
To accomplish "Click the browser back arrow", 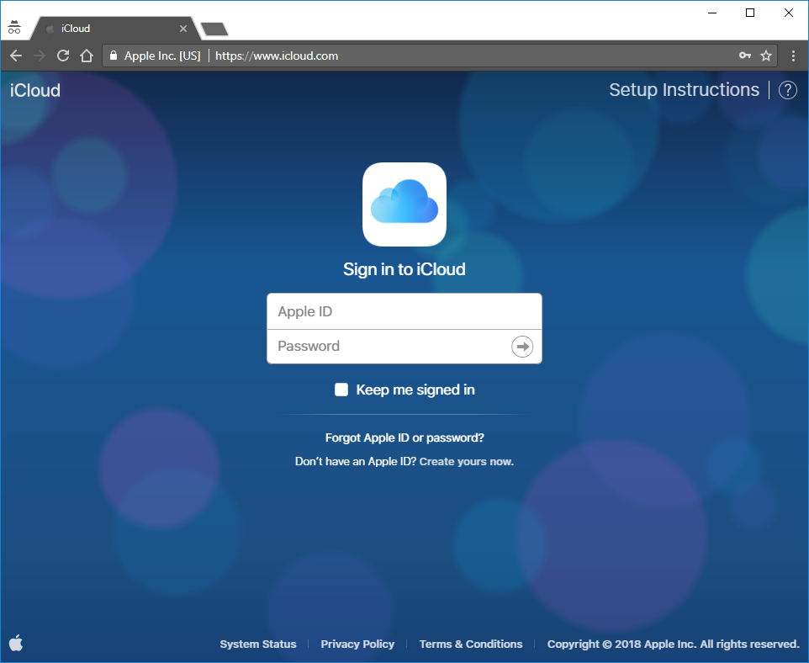I will (16, 56).
